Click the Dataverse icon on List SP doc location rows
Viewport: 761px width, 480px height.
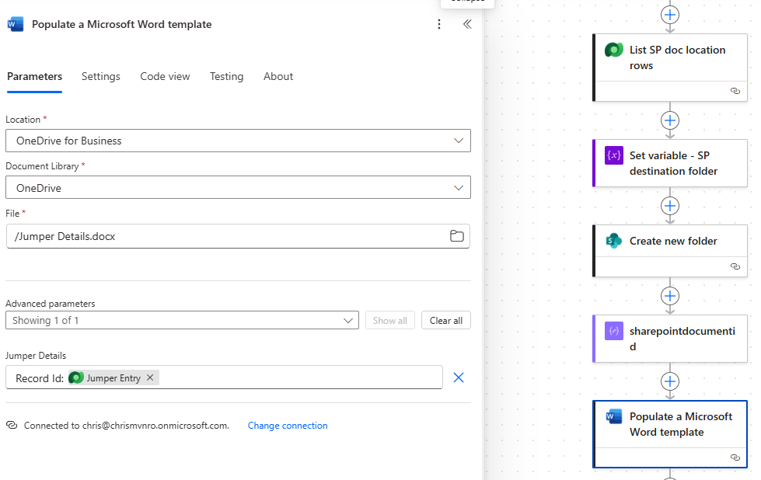pos(614,50)
